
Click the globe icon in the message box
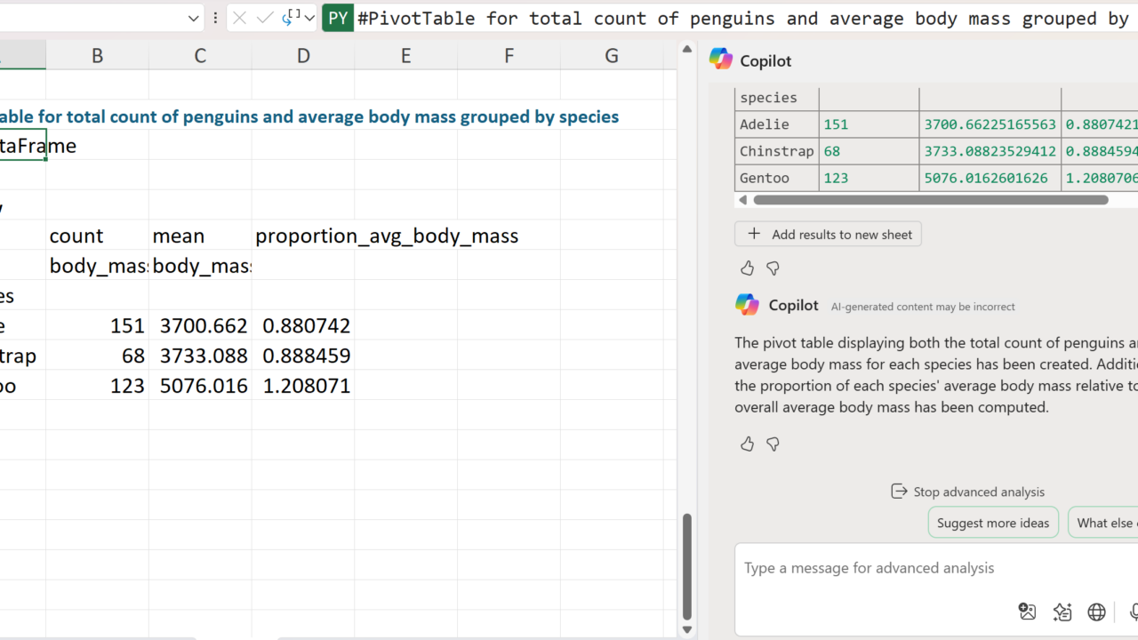pyautogui.click(x=1097, y=612)
